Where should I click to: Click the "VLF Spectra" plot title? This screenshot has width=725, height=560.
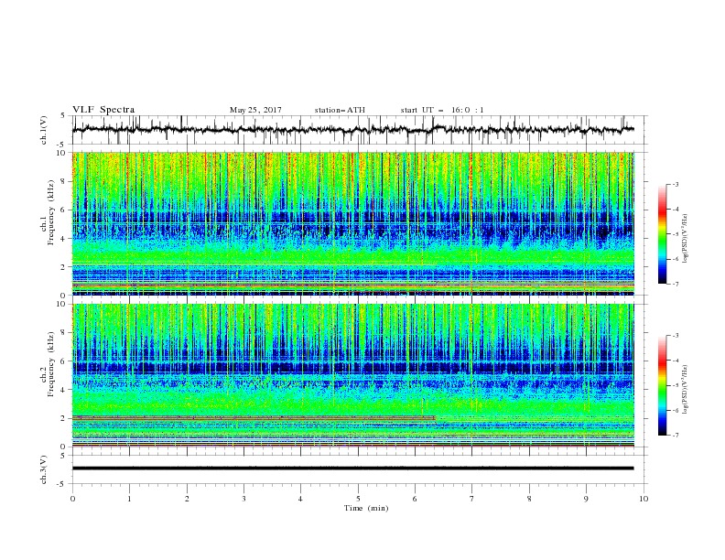pyautogui.click(x=103, y=110)
